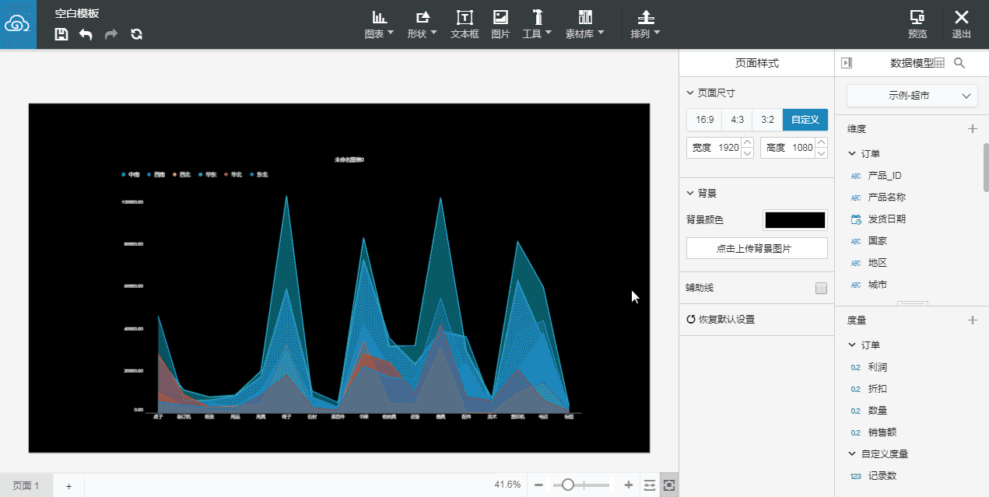
Task: Select the 产品名称 dimension field
Action: 887,198
